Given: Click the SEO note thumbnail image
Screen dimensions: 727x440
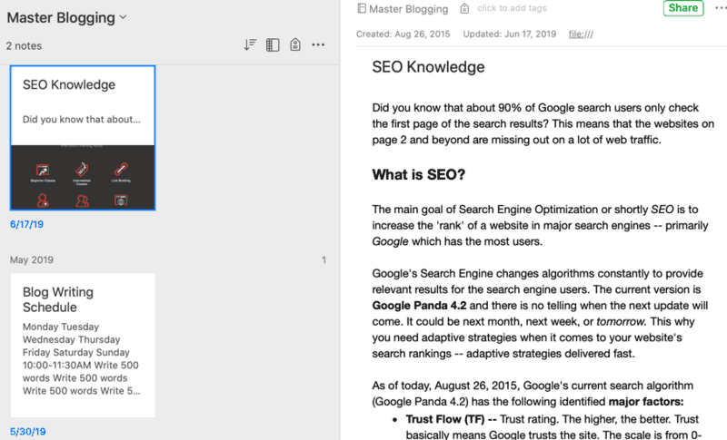Looking at the screenshot, I should pyautogui.click(x=83, y=178).
